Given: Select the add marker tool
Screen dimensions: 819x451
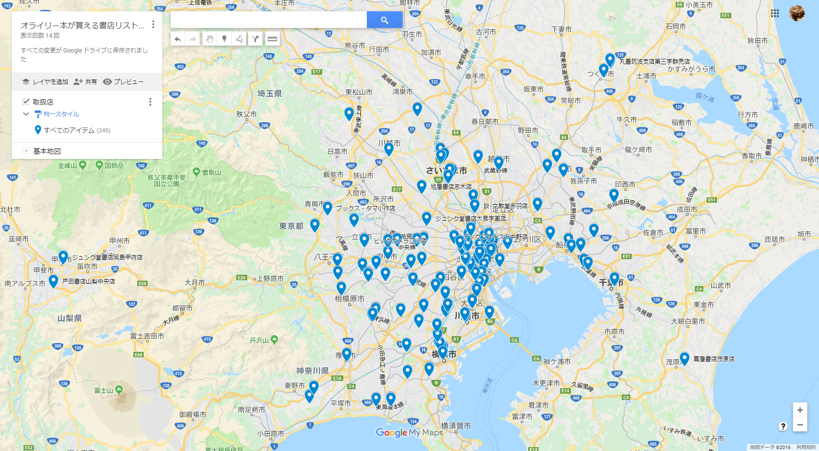Looking at the screenshot, I should coord(225,39).
